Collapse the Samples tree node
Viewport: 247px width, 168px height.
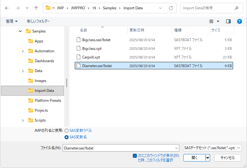pyautogui.click(x=20, y=31)
